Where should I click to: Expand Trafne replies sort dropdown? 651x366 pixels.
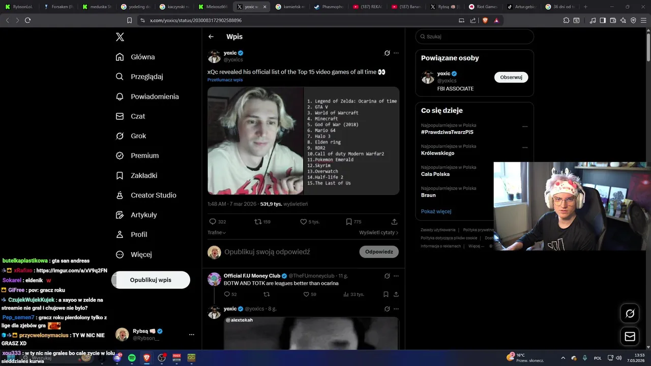point(217,232)
